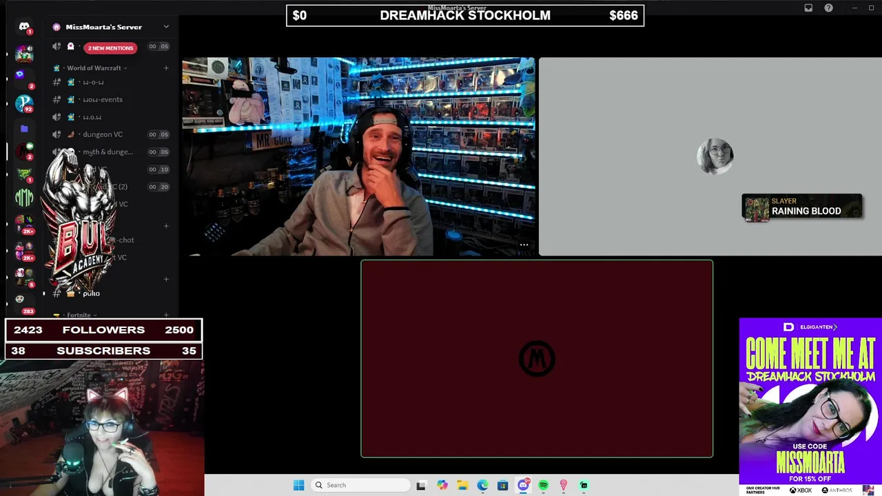Screen dimensions: 882x496
Task: Select the man's webcam video tile
Action: pyautogui.click(x=358, y=156)
